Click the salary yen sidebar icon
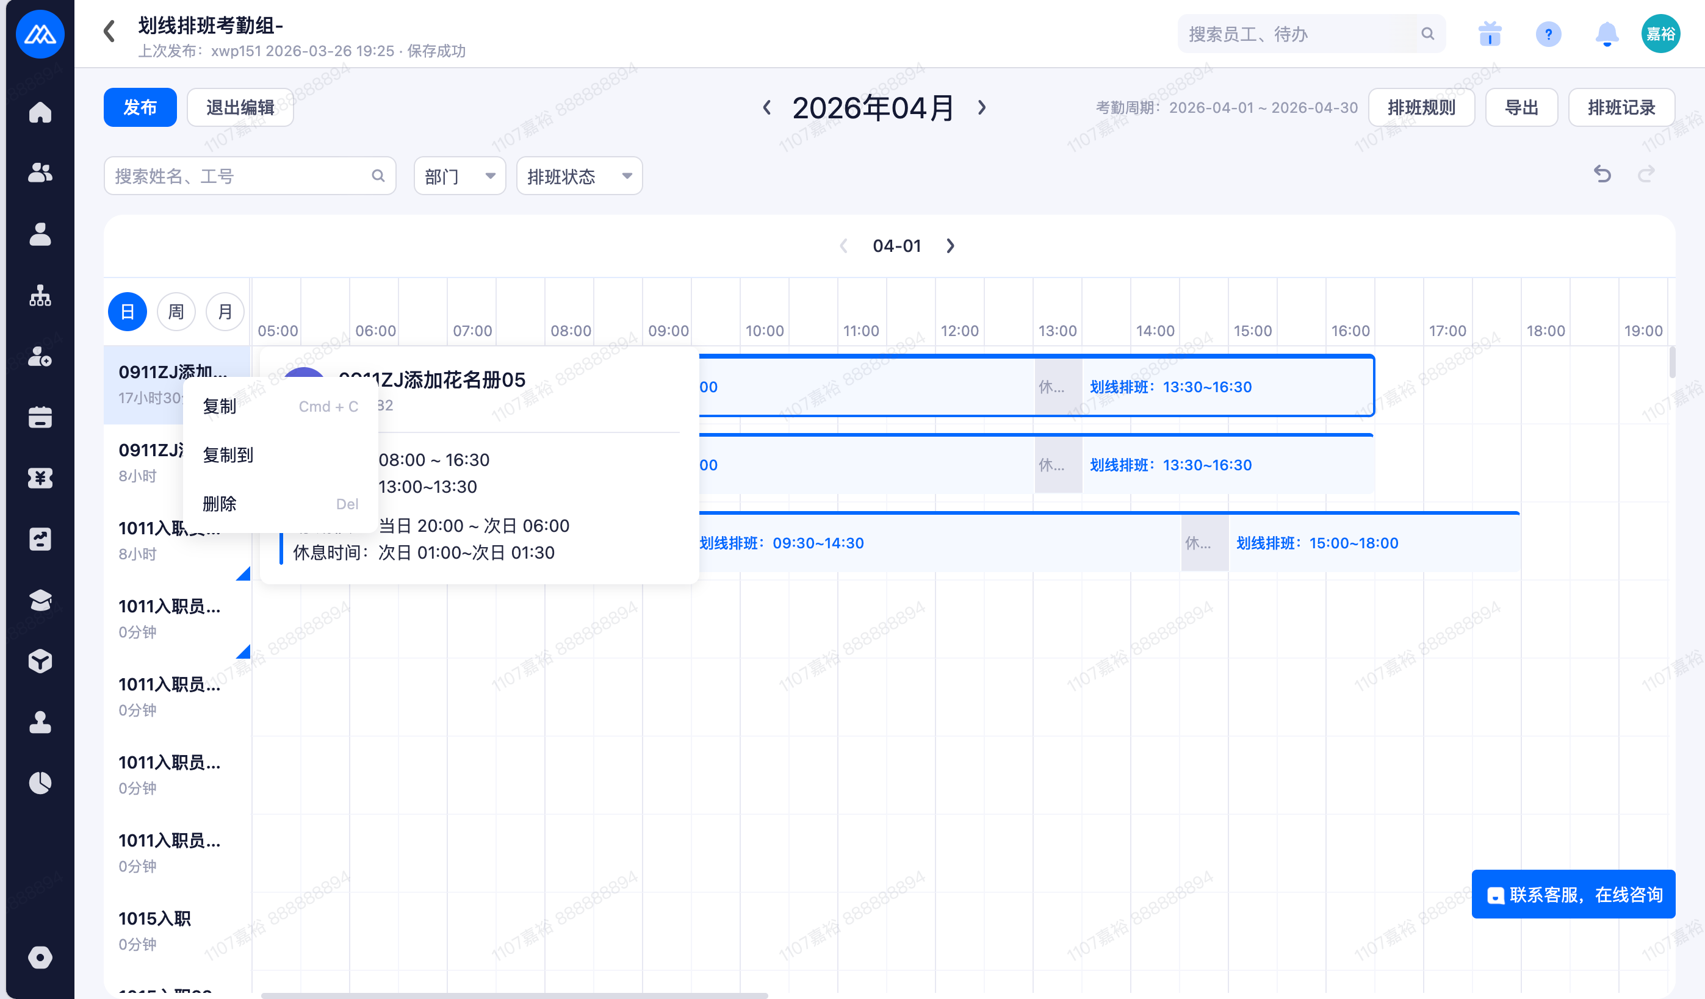Image resolution: width=1705 pixels, height=999 pixels. click(x=40, y=478)
